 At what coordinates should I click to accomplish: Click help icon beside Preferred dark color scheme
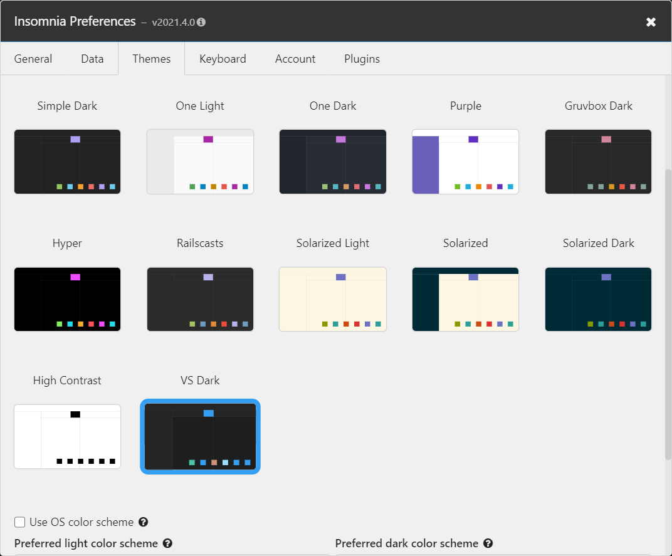[488, 543]
